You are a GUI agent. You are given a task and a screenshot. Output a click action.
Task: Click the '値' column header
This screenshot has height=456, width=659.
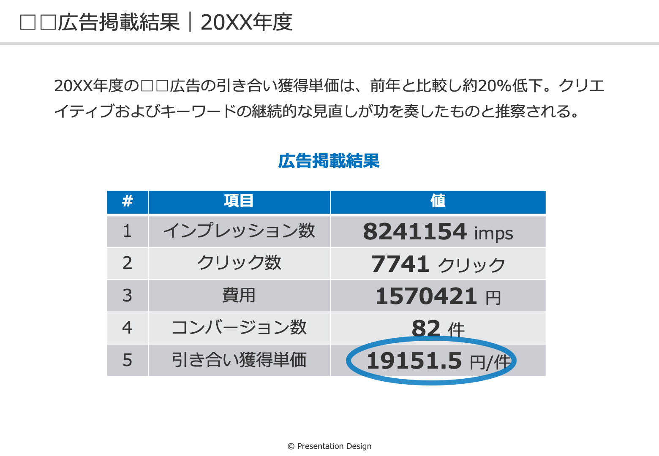click(x=438, y=202)
